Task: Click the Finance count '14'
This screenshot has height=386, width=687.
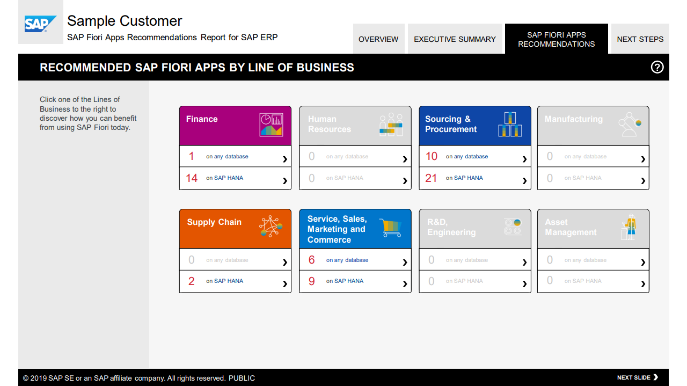Action: (192, 178)
